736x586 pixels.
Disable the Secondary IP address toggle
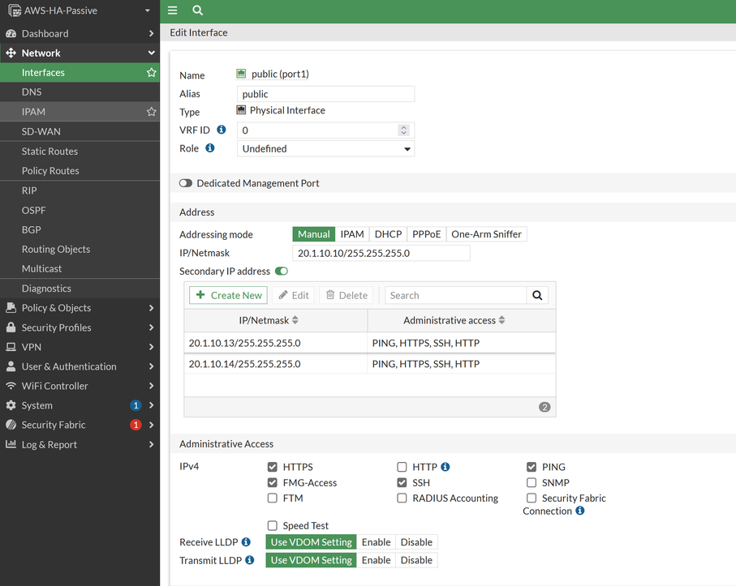pos(282,271)
